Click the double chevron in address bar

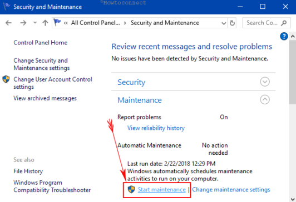pyautogui.click(x=66, y=23)
